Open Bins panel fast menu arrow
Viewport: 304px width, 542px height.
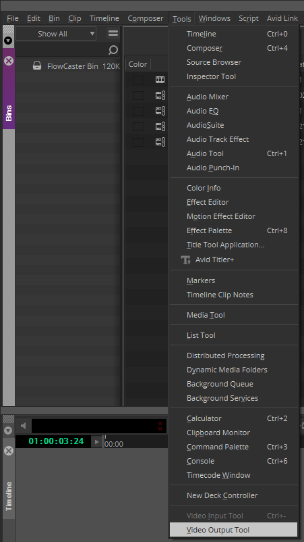(8, 41)
